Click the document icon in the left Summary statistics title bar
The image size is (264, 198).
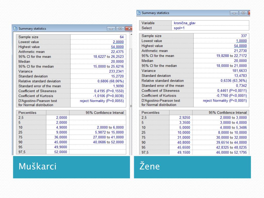tap(15, 28)
